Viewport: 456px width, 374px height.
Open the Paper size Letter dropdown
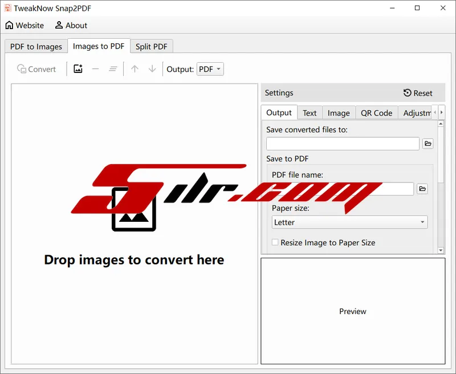pyautogui.click(x=349, y=222)
